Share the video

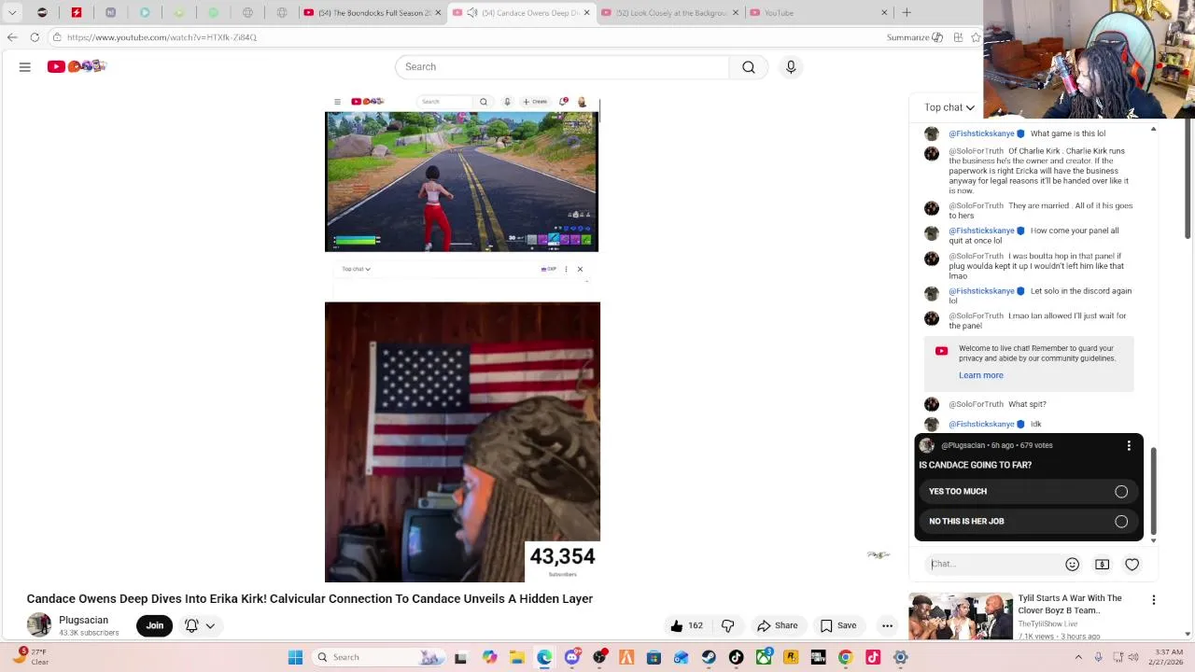pyautogui.click(x=778, y=625)
